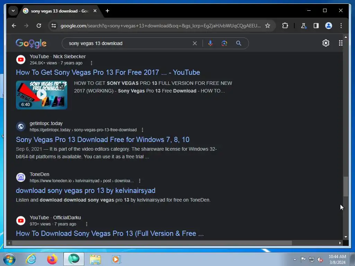Open the Google apps grid
This screenshot has height=266, width=355.
(340, 43)
